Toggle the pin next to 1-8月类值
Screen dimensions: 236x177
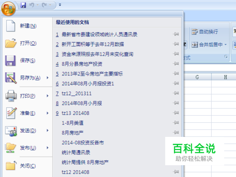(x=176, y=122)
